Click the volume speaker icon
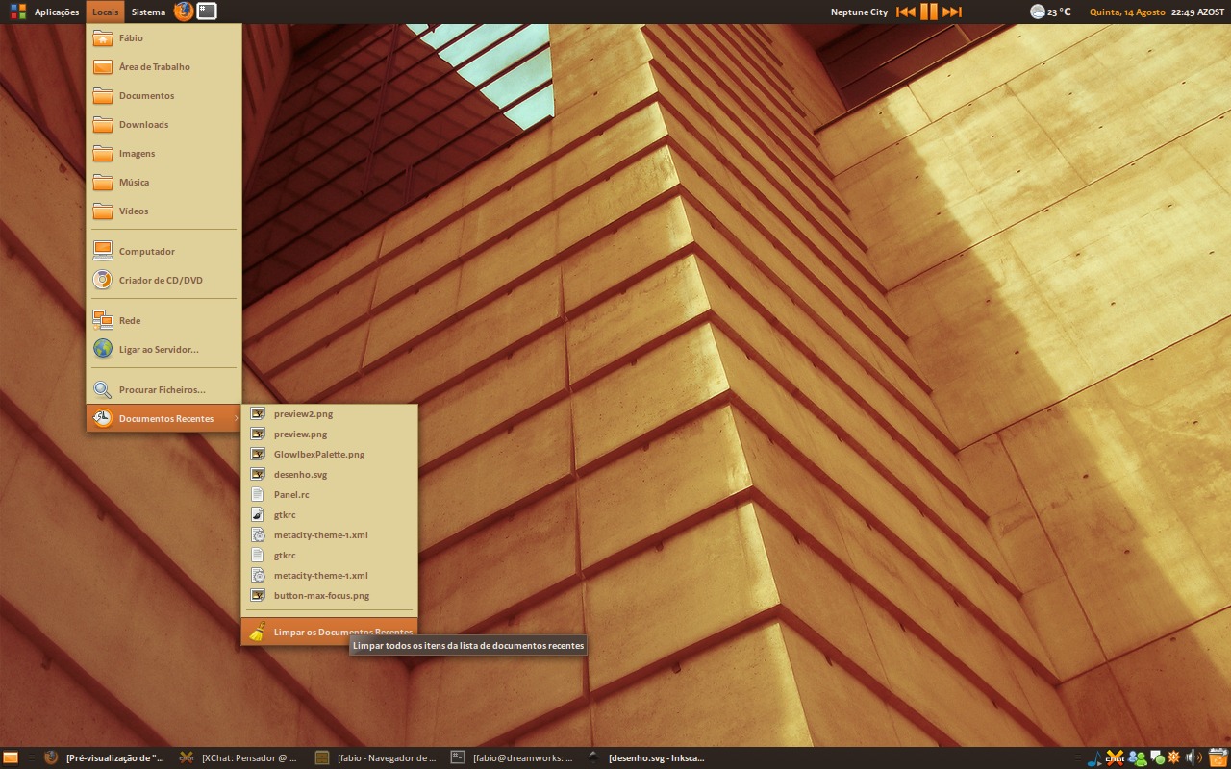1231x769 pixels. [x=1193, y=757]
